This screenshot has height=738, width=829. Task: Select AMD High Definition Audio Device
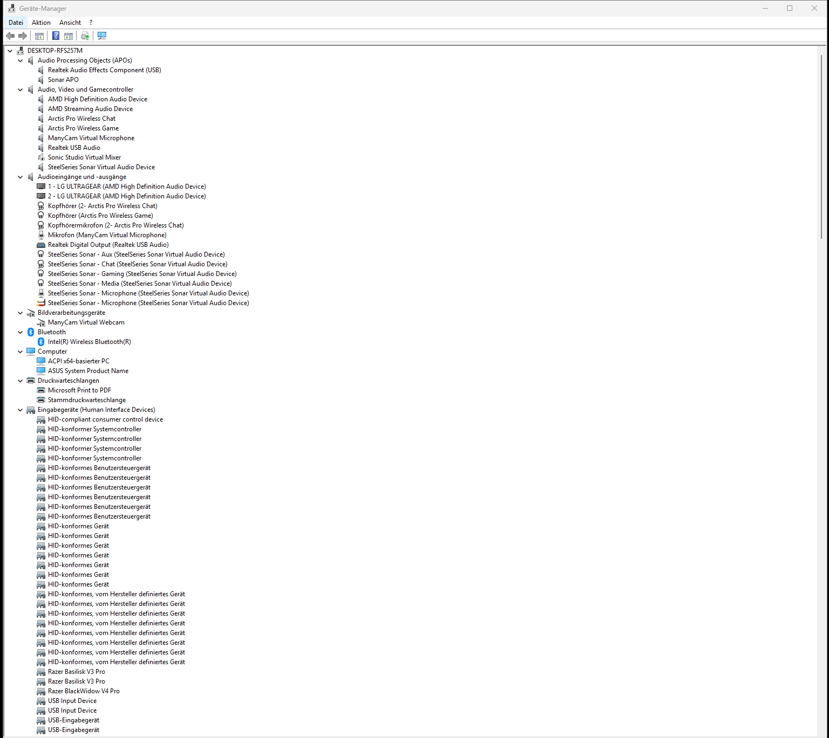[x=98, y=99]
